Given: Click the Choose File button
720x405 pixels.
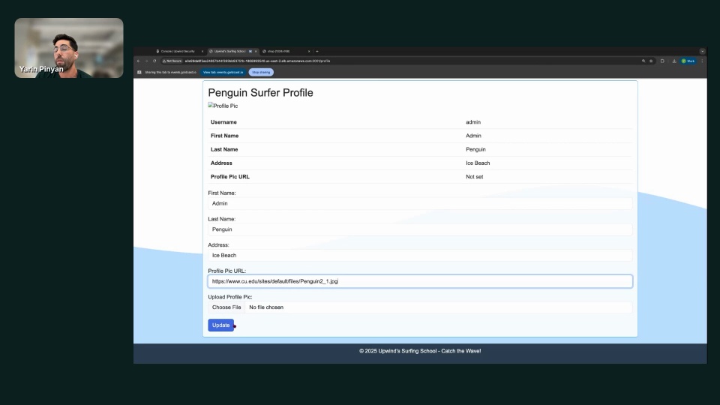Looking at the screenshot, I should (226, 307).
